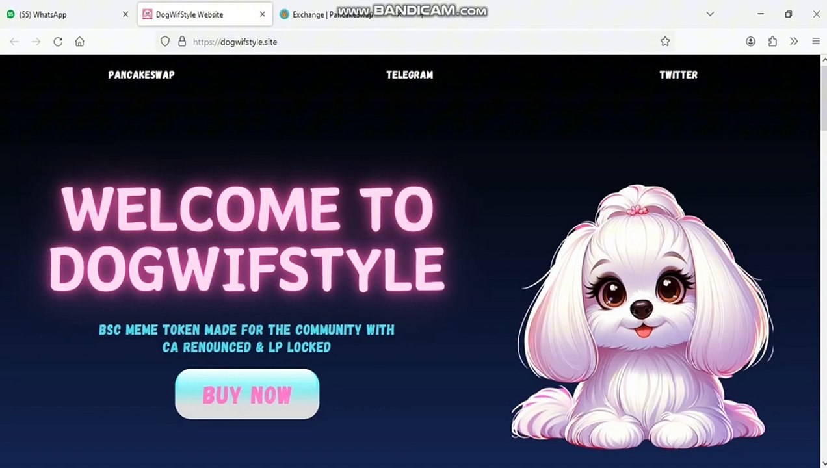This screenshot has height=468, width=827.
Task: Open the TELEGRAM nav link
Action: pos(410,75)
